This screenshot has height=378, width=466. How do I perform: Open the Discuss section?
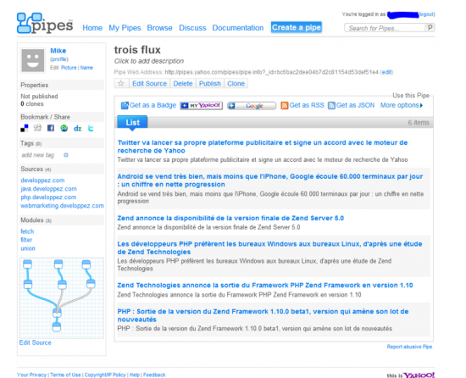click(192, 28)
